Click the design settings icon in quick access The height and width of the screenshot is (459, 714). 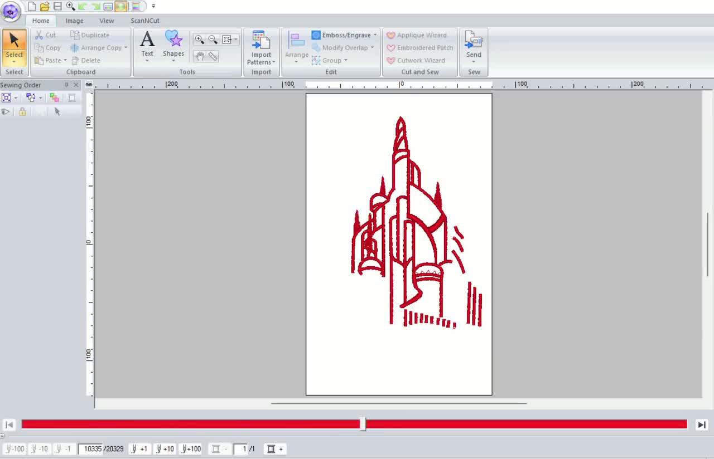pyautogui.click(x=108, y=6)
